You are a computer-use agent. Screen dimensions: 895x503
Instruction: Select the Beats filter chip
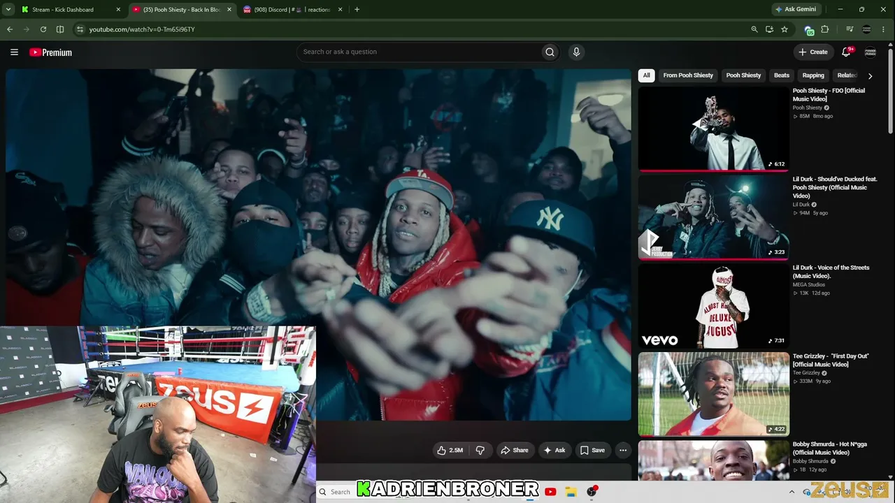pos(782,75)
